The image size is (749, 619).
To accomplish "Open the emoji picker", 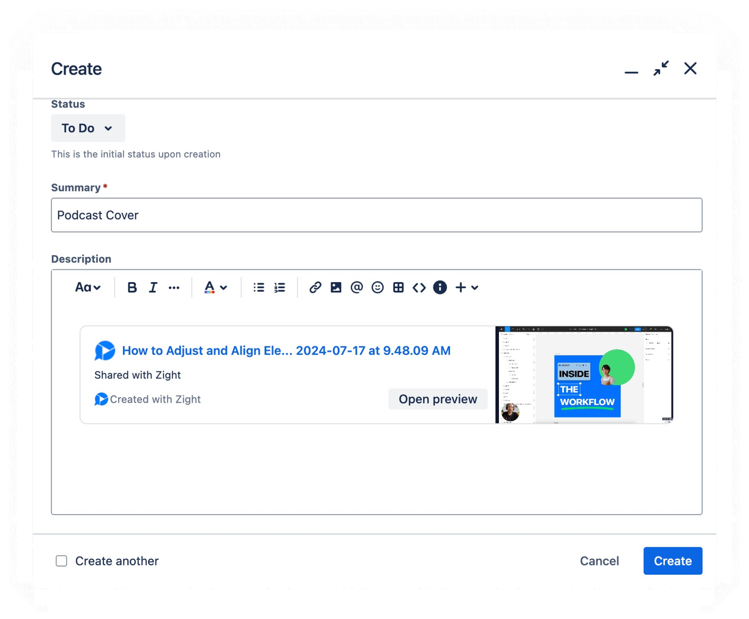I will click(377, 287).
